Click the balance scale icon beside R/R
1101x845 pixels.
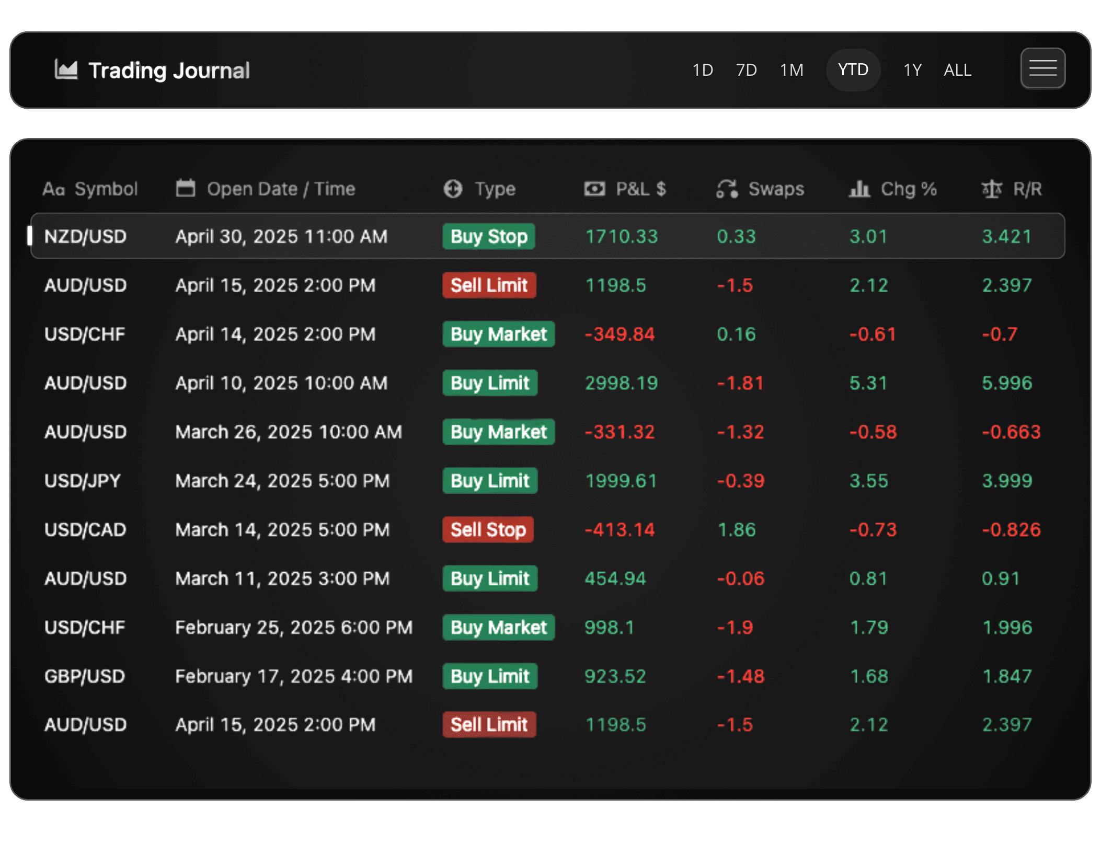[x=991, y=189]
